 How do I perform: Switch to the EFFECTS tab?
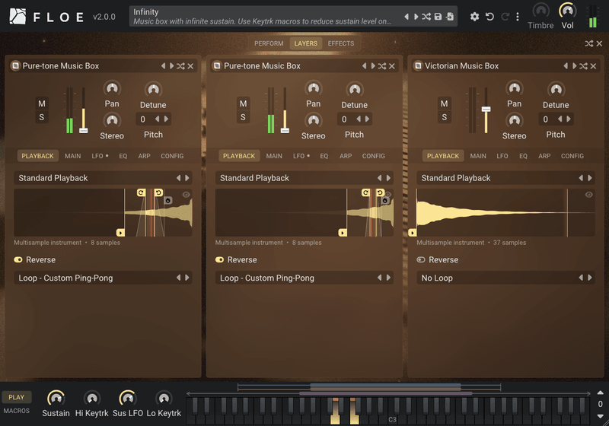[341, 43]
